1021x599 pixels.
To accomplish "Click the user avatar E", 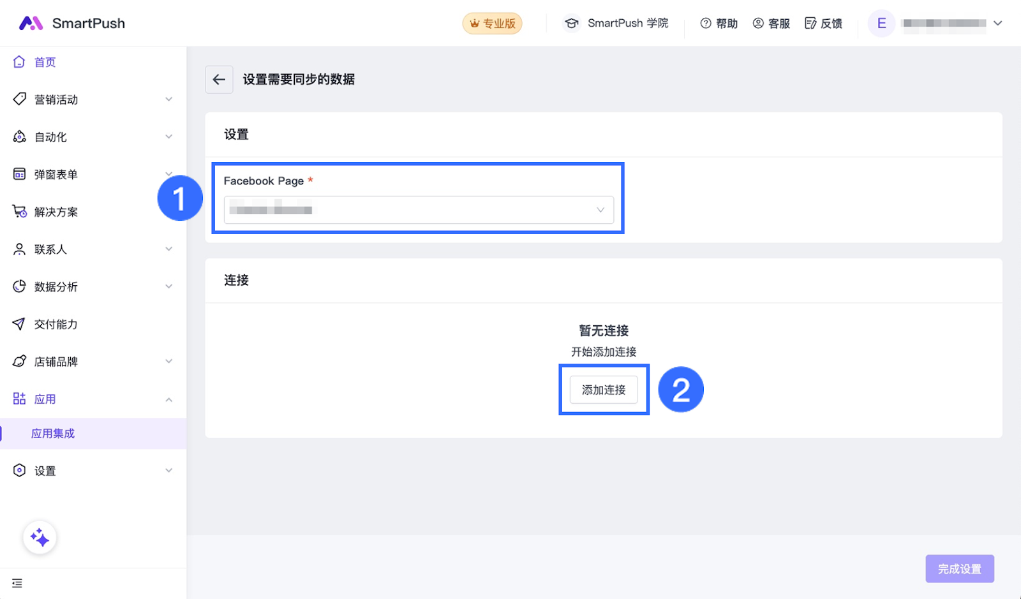I will [x=881, y=24].
